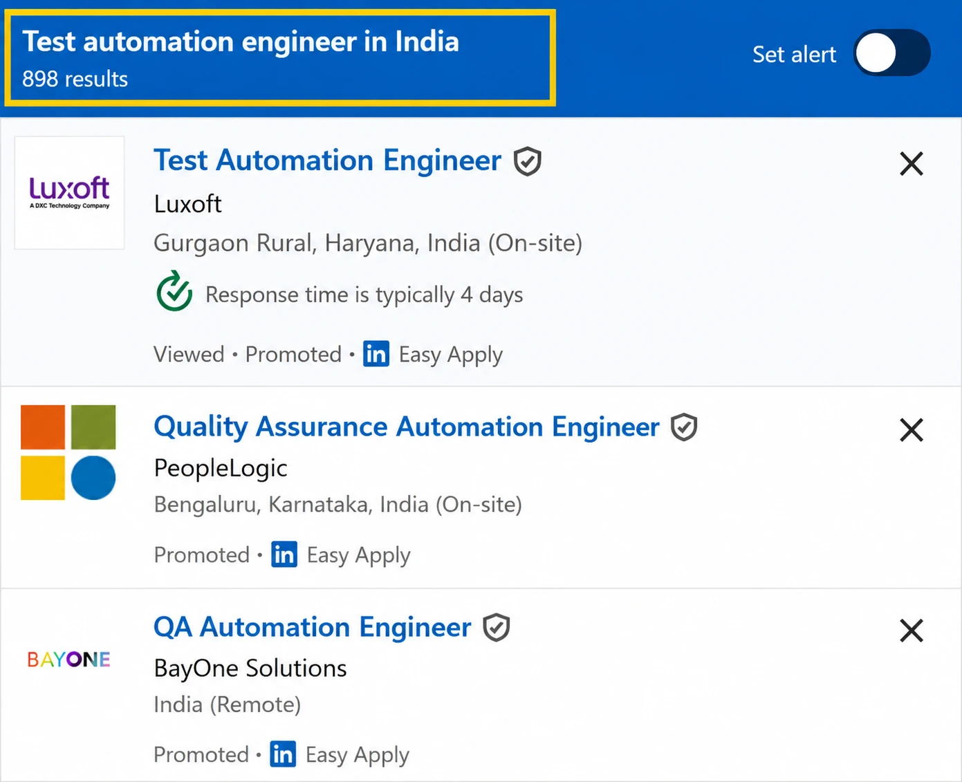Viewport: 962px width, 782px height.
Task: Click the Luxoft company name
Action: click(x=187, y=204)
